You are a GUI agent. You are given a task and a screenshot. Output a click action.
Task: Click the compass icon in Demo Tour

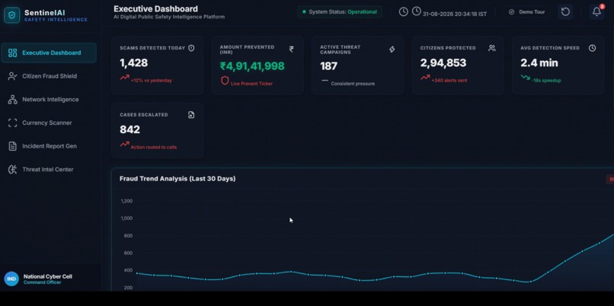click(511, 11)
